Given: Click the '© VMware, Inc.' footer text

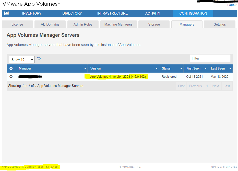Looking at the screenshot, I should point(130,167).
